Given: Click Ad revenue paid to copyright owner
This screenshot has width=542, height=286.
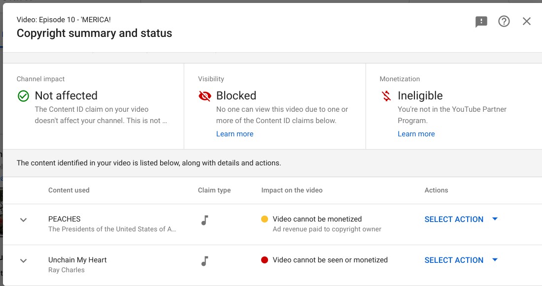Looking at the screenshot, I should pos(327,229).
